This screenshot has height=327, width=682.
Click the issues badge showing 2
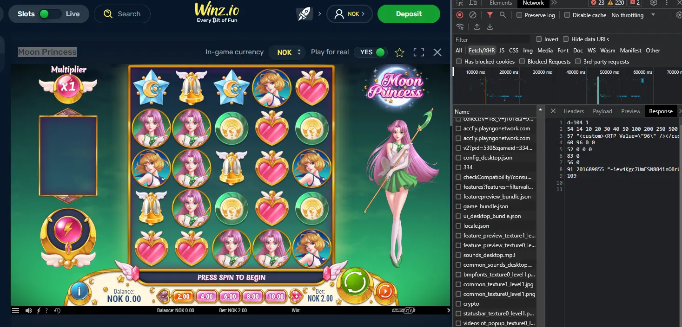(635, 3)
